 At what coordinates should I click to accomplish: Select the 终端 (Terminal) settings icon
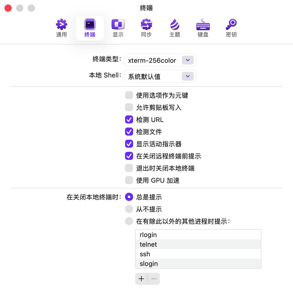click(x=90, y=25)
